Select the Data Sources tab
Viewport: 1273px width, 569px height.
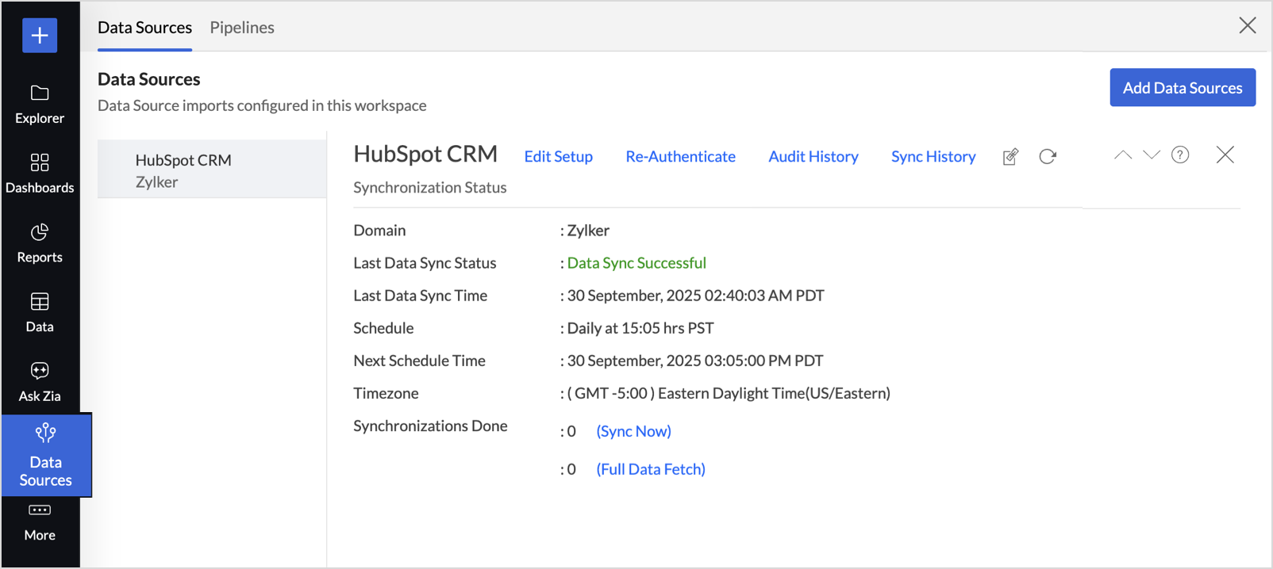pos(144,28)
